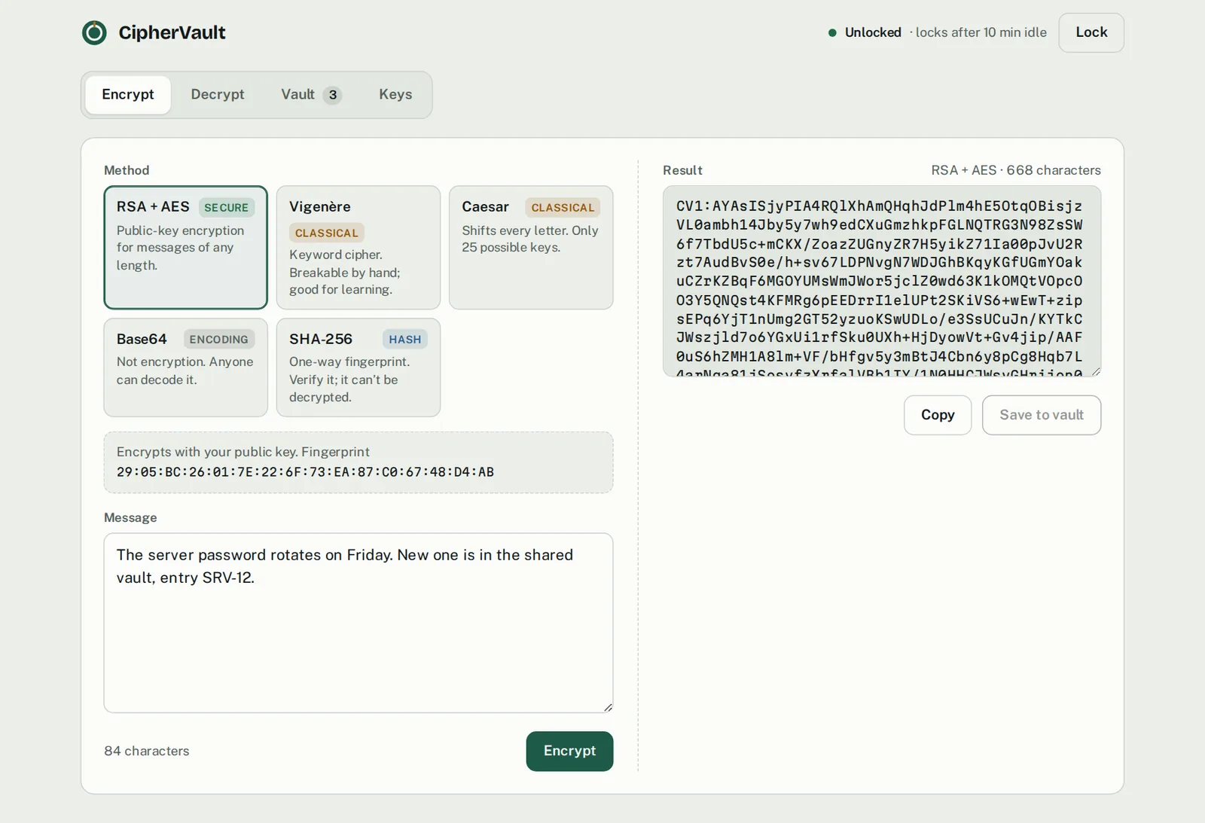The width and height of the screenshot is (1205, 823).
Task: Go to the Keys tab
Action: tap(395, 95)
